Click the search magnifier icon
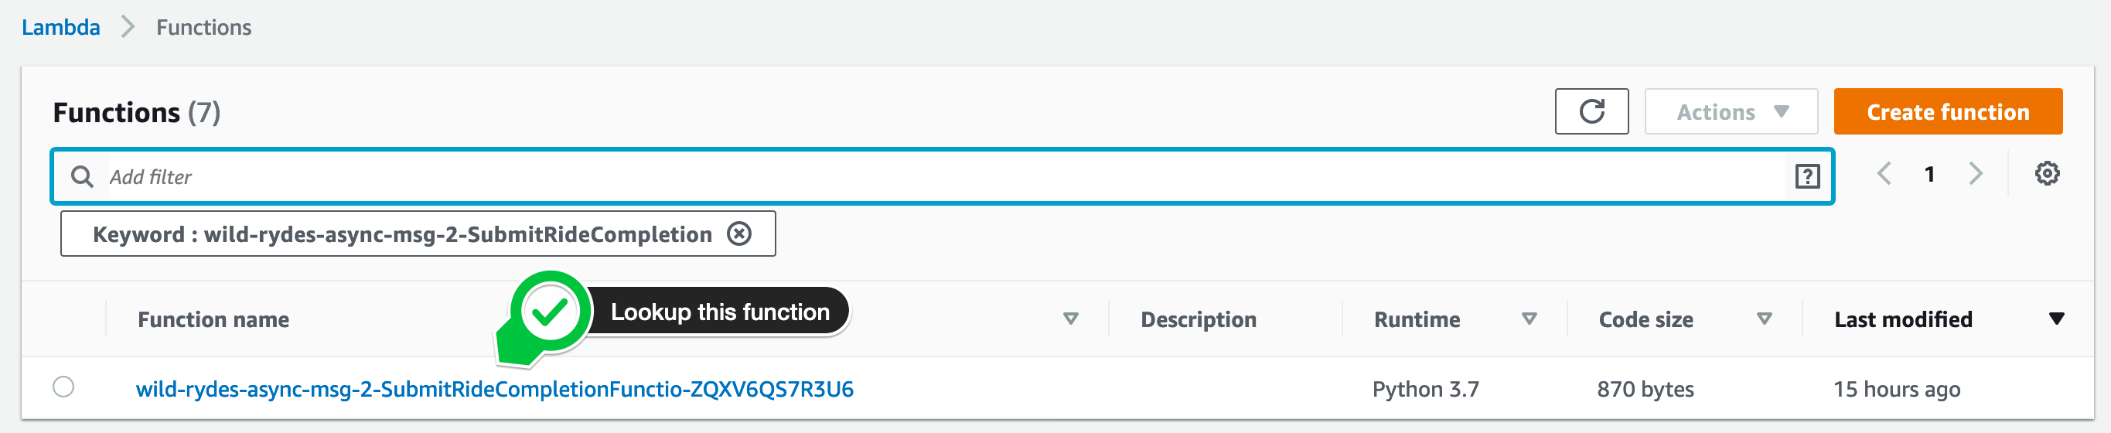 82,176
